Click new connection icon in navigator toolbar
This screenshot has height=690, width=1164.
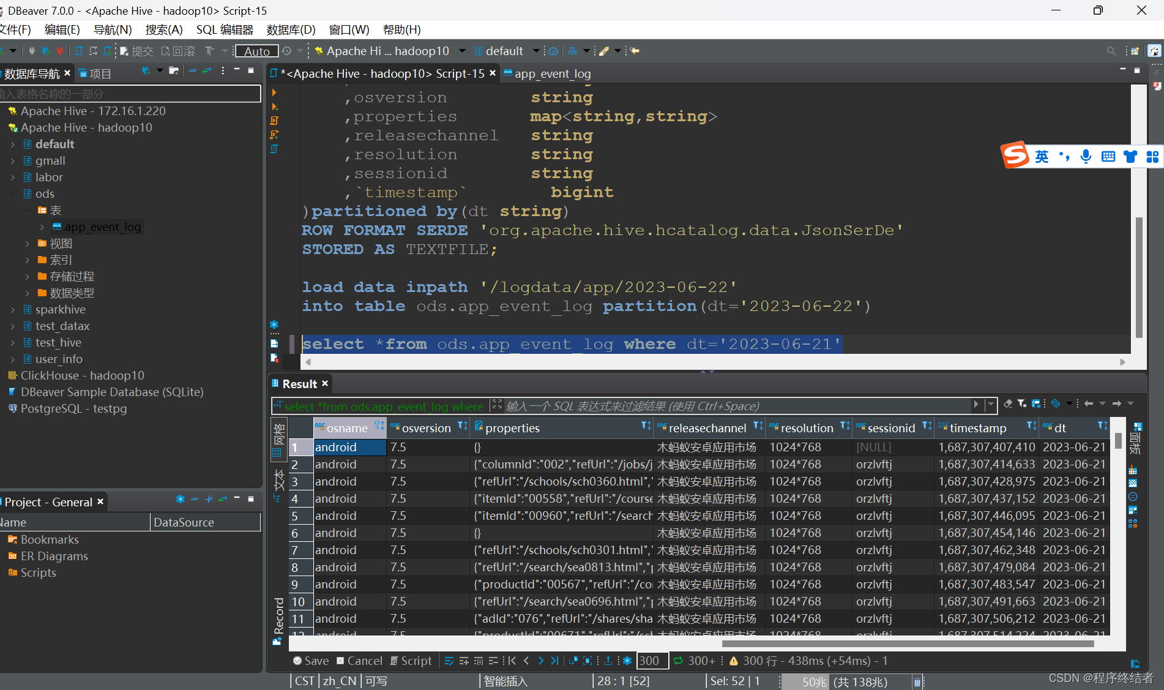click(146, 71)
